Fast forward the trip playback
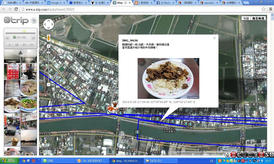This screenshot has height=164, width=274. point(32,45)
